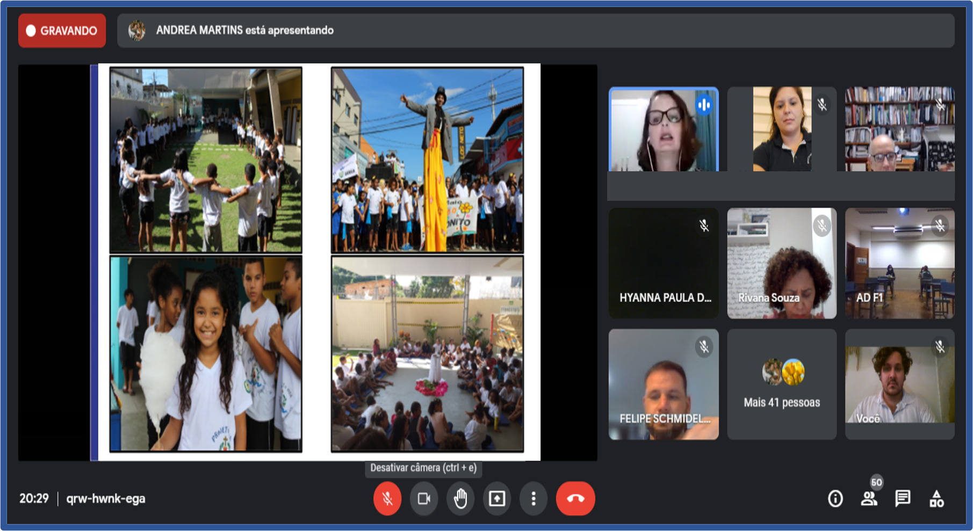
Task: Show the participants list icon
Action: (869, 499)
